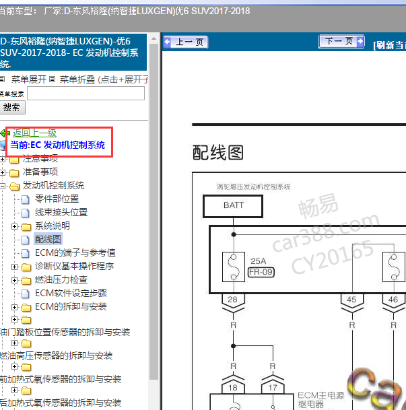
Task: Click the 25A fuse symbol in diagram
Action: pyautogui.click(x=234, y=267)
